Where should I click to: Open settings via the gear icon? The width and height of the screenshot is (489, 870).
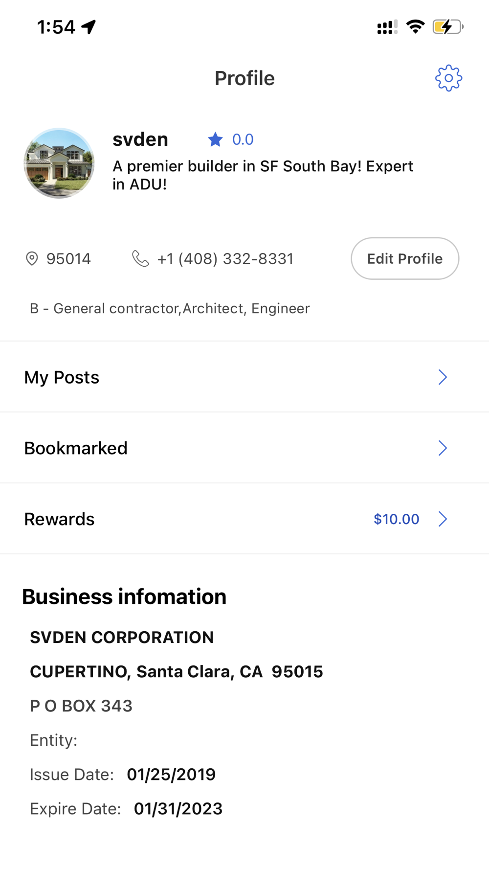tap(448, 78)
